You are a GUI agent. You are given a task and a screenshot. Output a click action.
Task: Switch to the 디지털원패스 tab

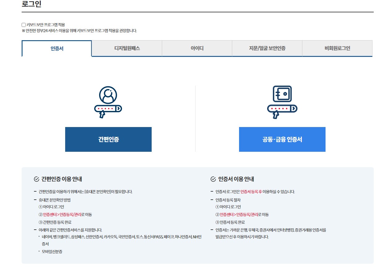point(127,48)
